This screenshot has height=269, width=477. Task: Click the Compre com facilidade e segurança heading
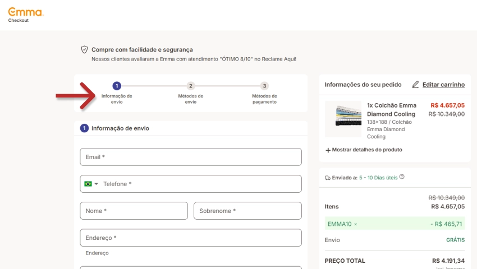142,49
